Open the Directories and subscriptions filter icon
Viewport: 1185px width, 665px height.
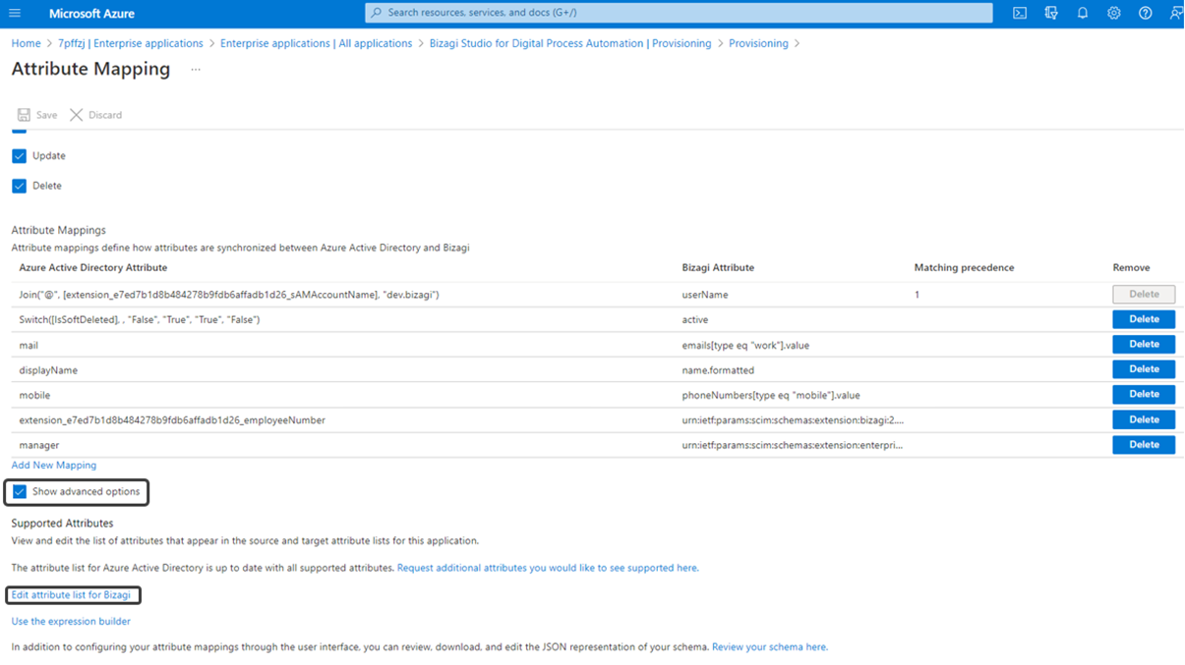click(1051, 14)
